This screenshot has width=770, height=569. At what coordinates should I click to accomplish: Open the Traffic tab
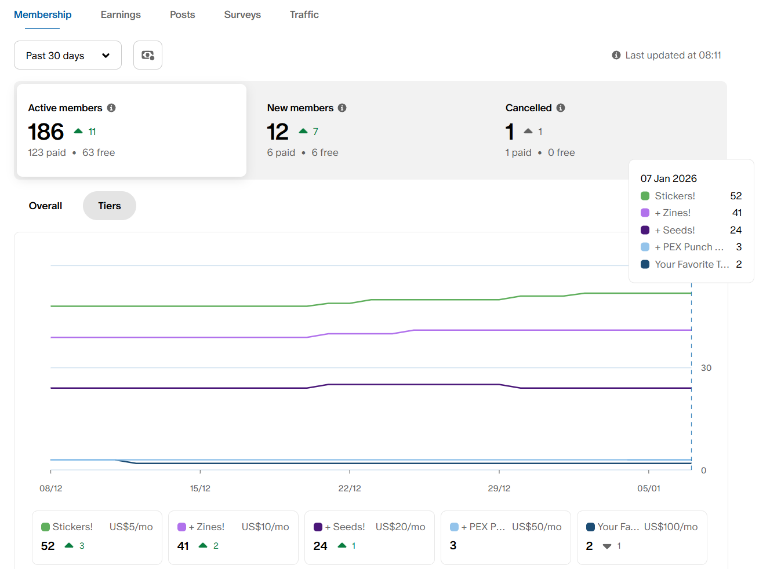(x=304, y=14)
